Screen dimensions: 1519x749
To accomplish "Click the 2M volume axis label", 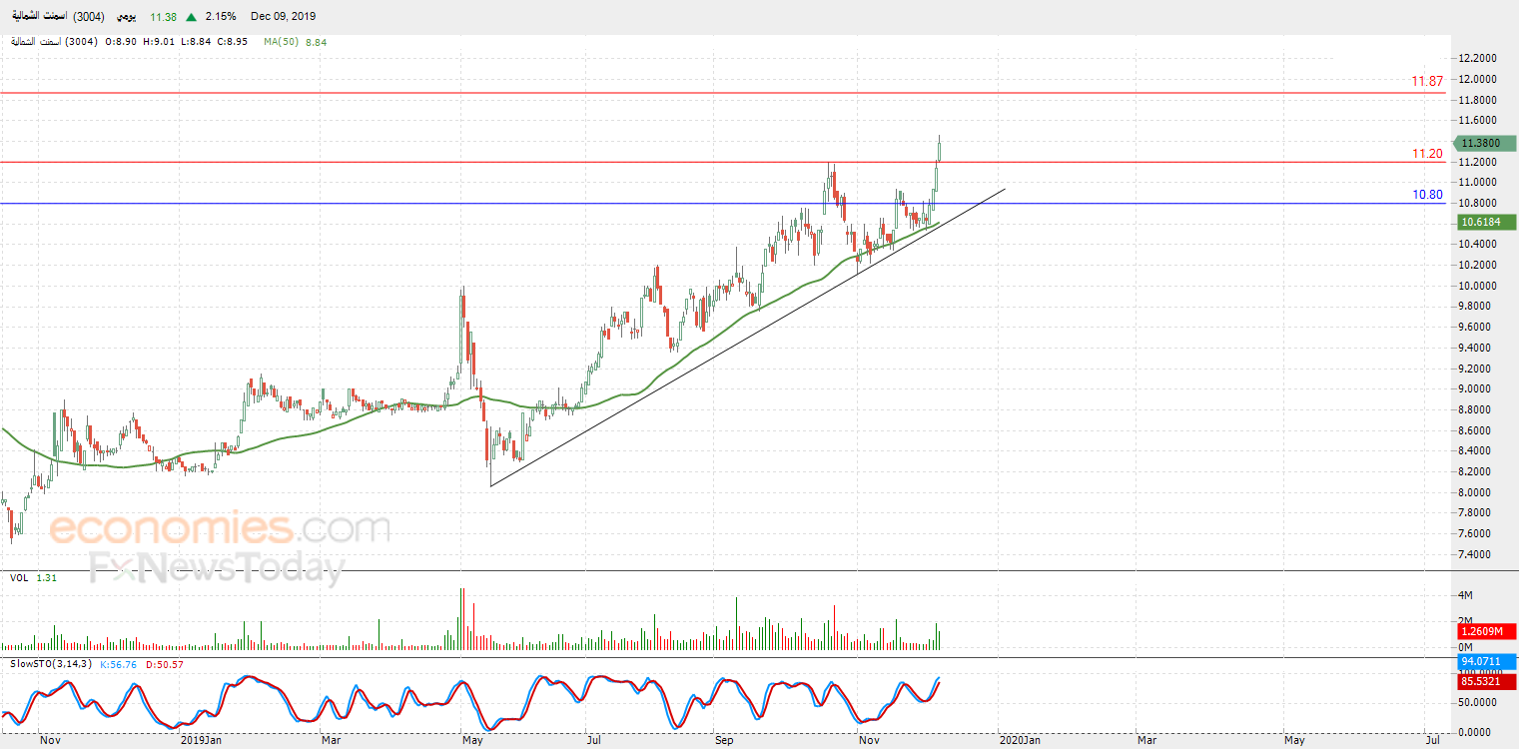I will click(1466, 621).
